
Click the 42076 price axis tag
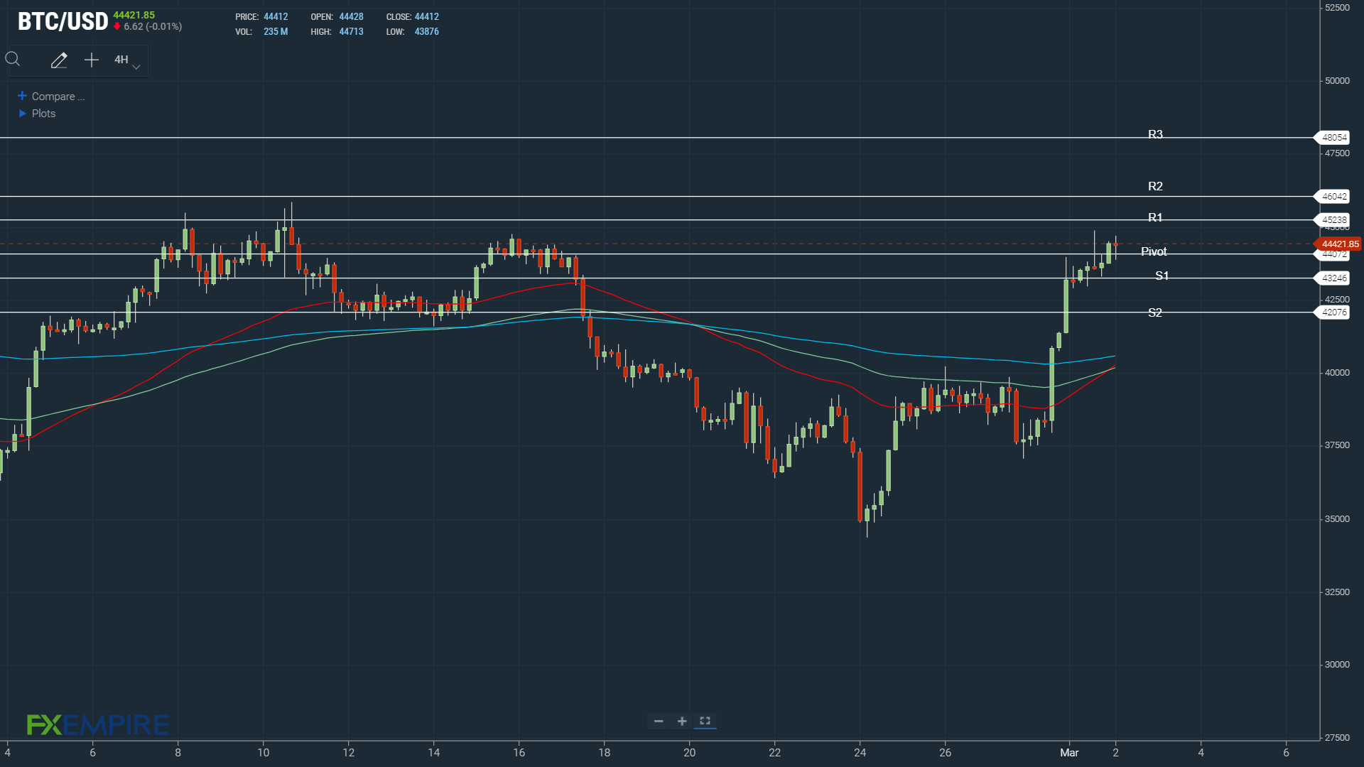(1333, 312)
